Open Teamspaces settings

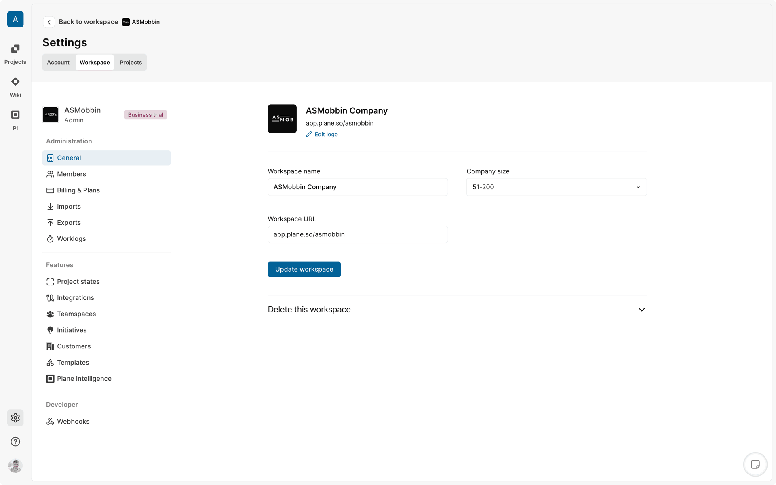click(x=106, y=314)
